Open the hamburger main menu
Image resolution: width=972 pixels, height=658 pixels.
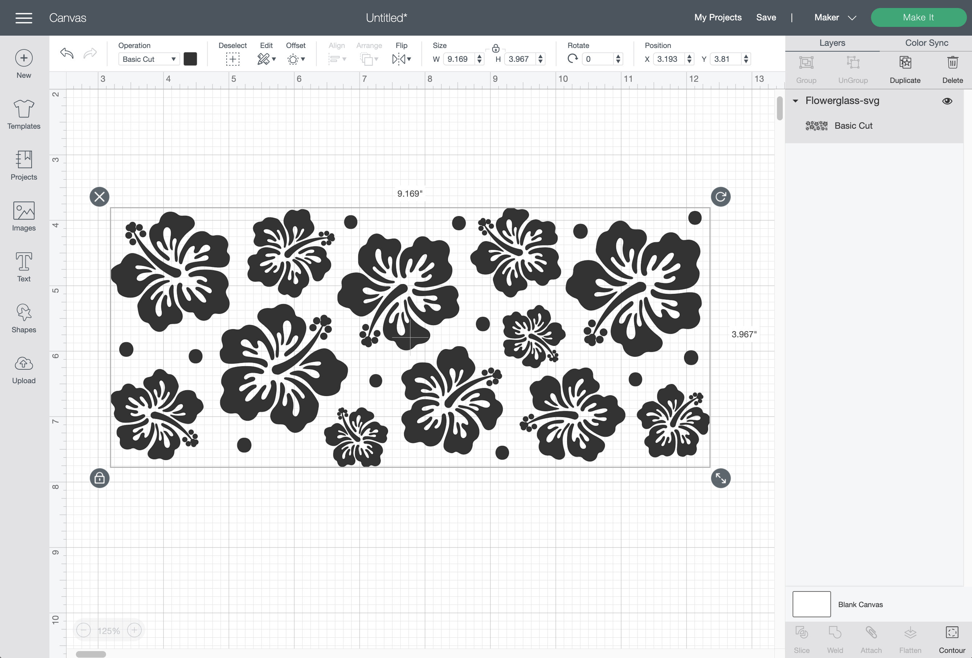(x=24, y=17)
